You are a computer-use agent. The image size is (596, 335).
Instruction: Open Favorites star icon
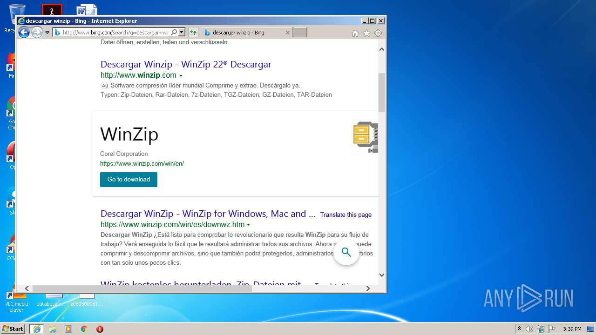pyautogui.click(x=366, y=33)
